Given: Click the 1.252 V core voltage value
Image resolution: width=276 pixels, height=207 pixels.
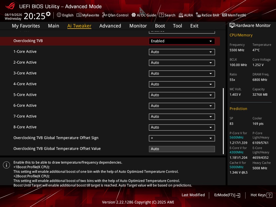Looking at the screenshot, I should coord(258,65).
